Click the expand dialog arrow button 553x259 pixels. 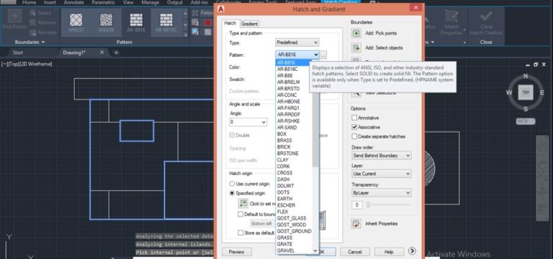412,251
